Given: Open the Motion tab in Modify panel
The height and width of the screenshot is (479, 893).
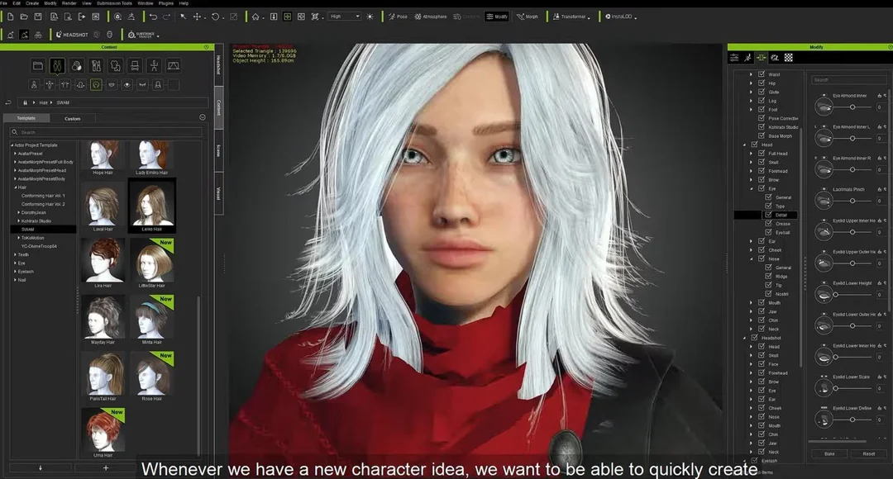Looking at the screenshot, I should pos(747,58).
